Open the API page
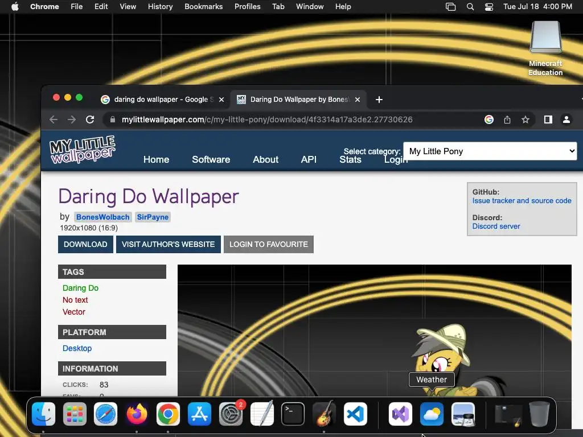This screenshot has width=583, height=437. [309, 159]
